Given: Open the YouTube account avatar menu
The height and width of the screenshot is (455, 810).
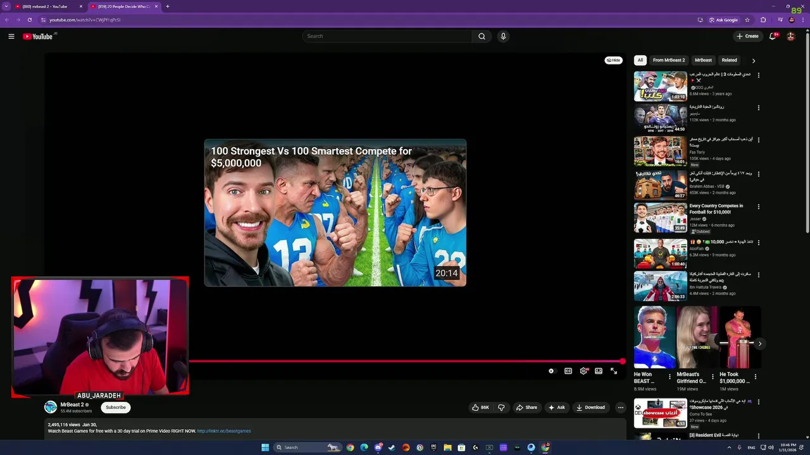Looking at the screenshot, I should 790,36.
